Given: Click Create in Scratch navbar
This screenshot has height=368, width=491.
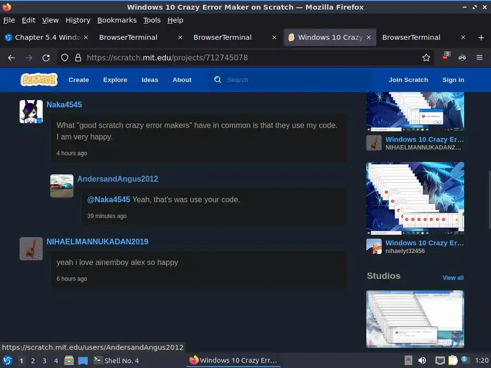Looking at the screenshot, I should coord(79,80).
